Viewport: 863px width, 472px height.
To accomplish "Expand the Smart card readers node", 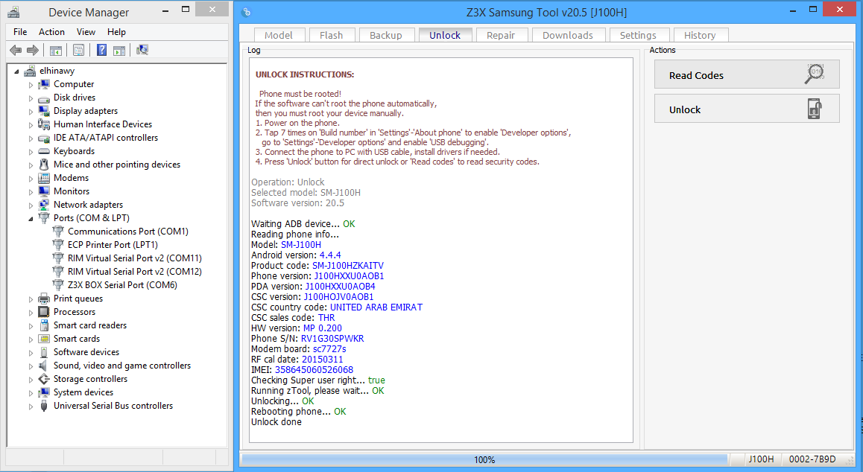I will 31,326.
